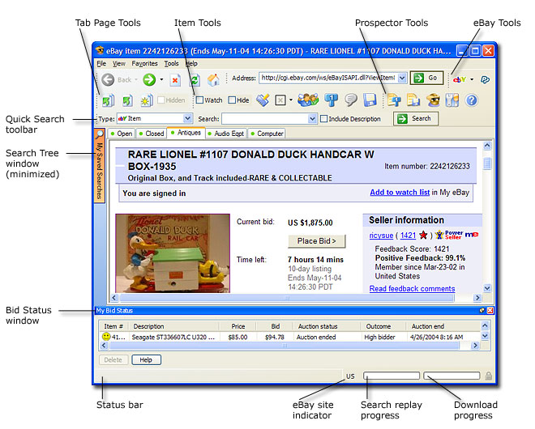Click the green Refresh page icon

[x=195, y=80]
